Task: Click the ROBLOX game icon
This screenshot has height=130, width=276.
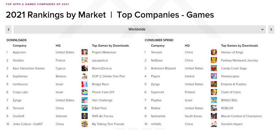Action: tap(214, 108)
